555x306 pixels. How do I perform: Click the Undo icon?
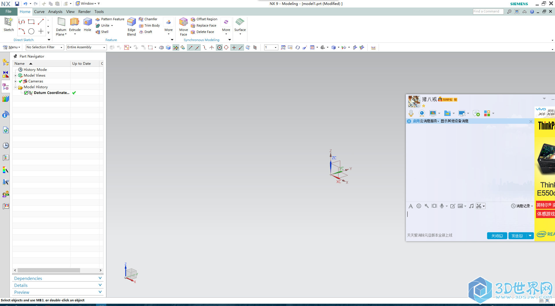25,4
